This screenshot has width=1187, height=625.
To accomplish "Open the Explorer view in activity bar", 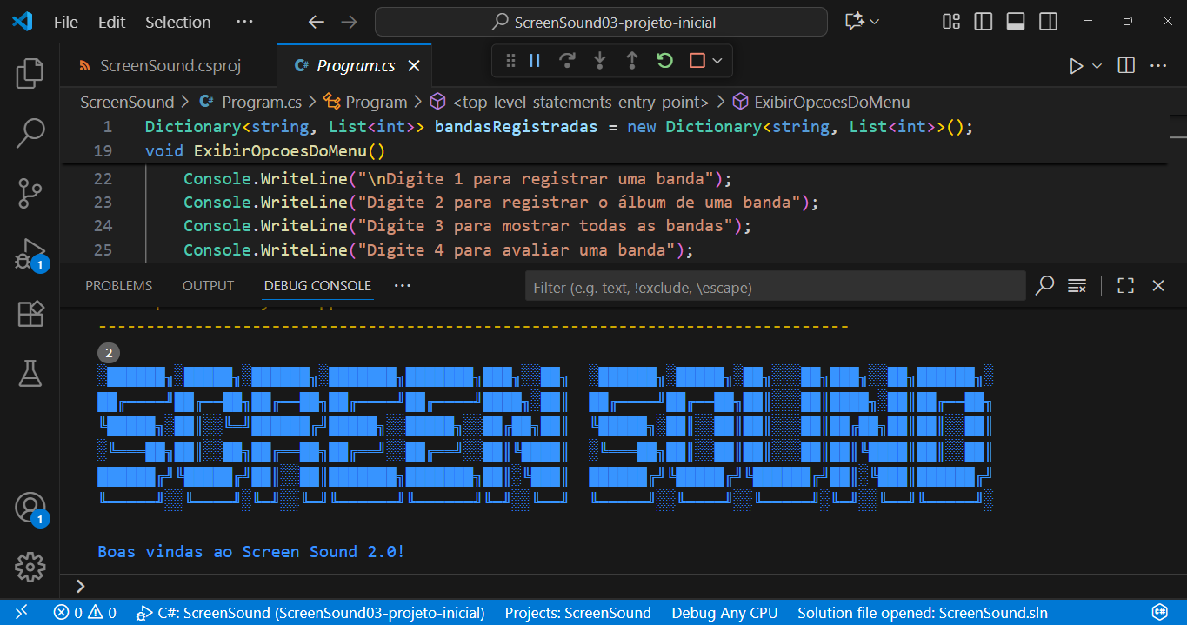I will (30, 74).
